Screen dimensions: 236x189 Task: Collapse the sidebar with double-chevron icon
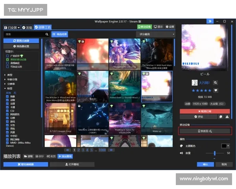[x=210, y=21]
